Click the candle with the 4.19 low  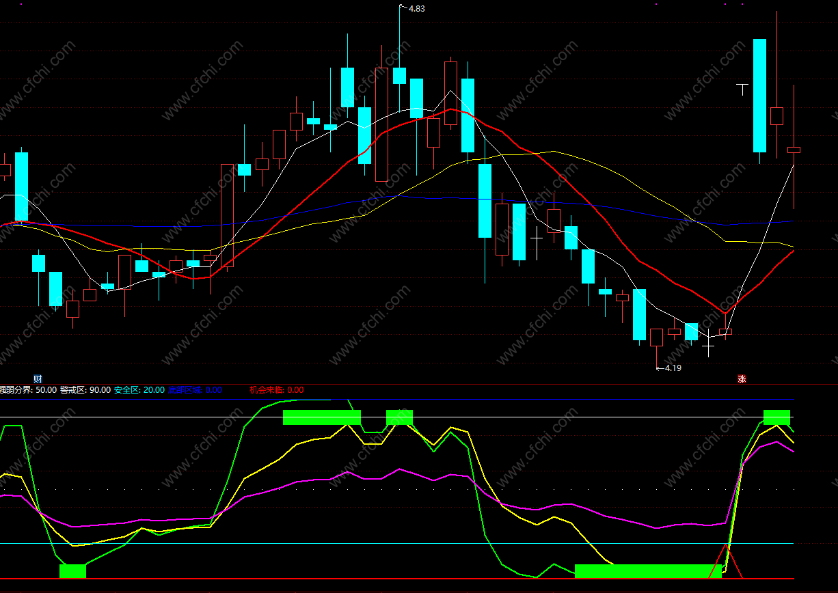pos(656,337)
